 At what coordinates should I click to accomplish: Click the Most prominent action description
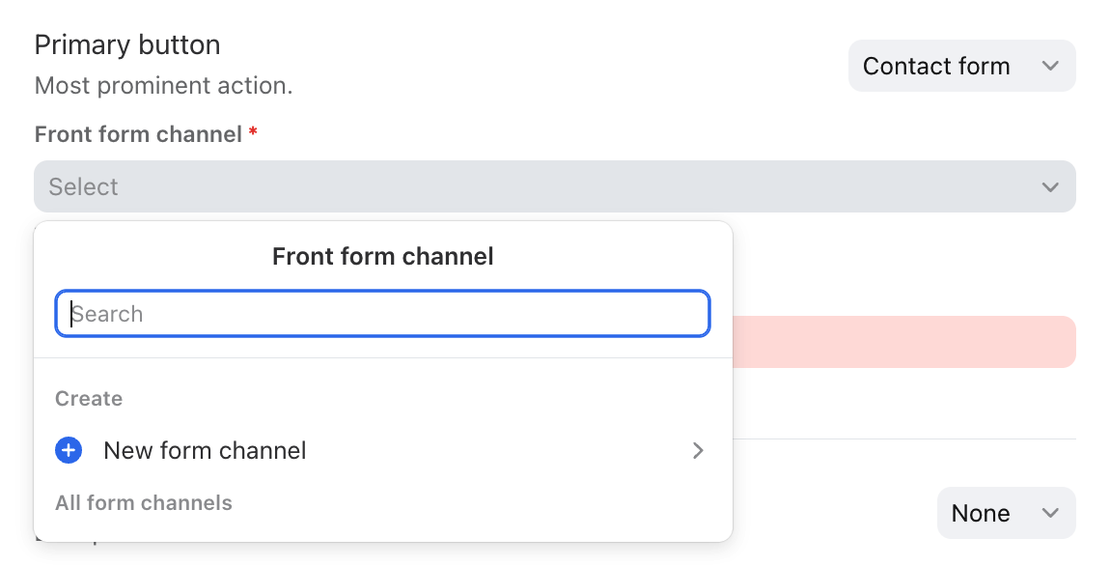(x=163, y=86)
